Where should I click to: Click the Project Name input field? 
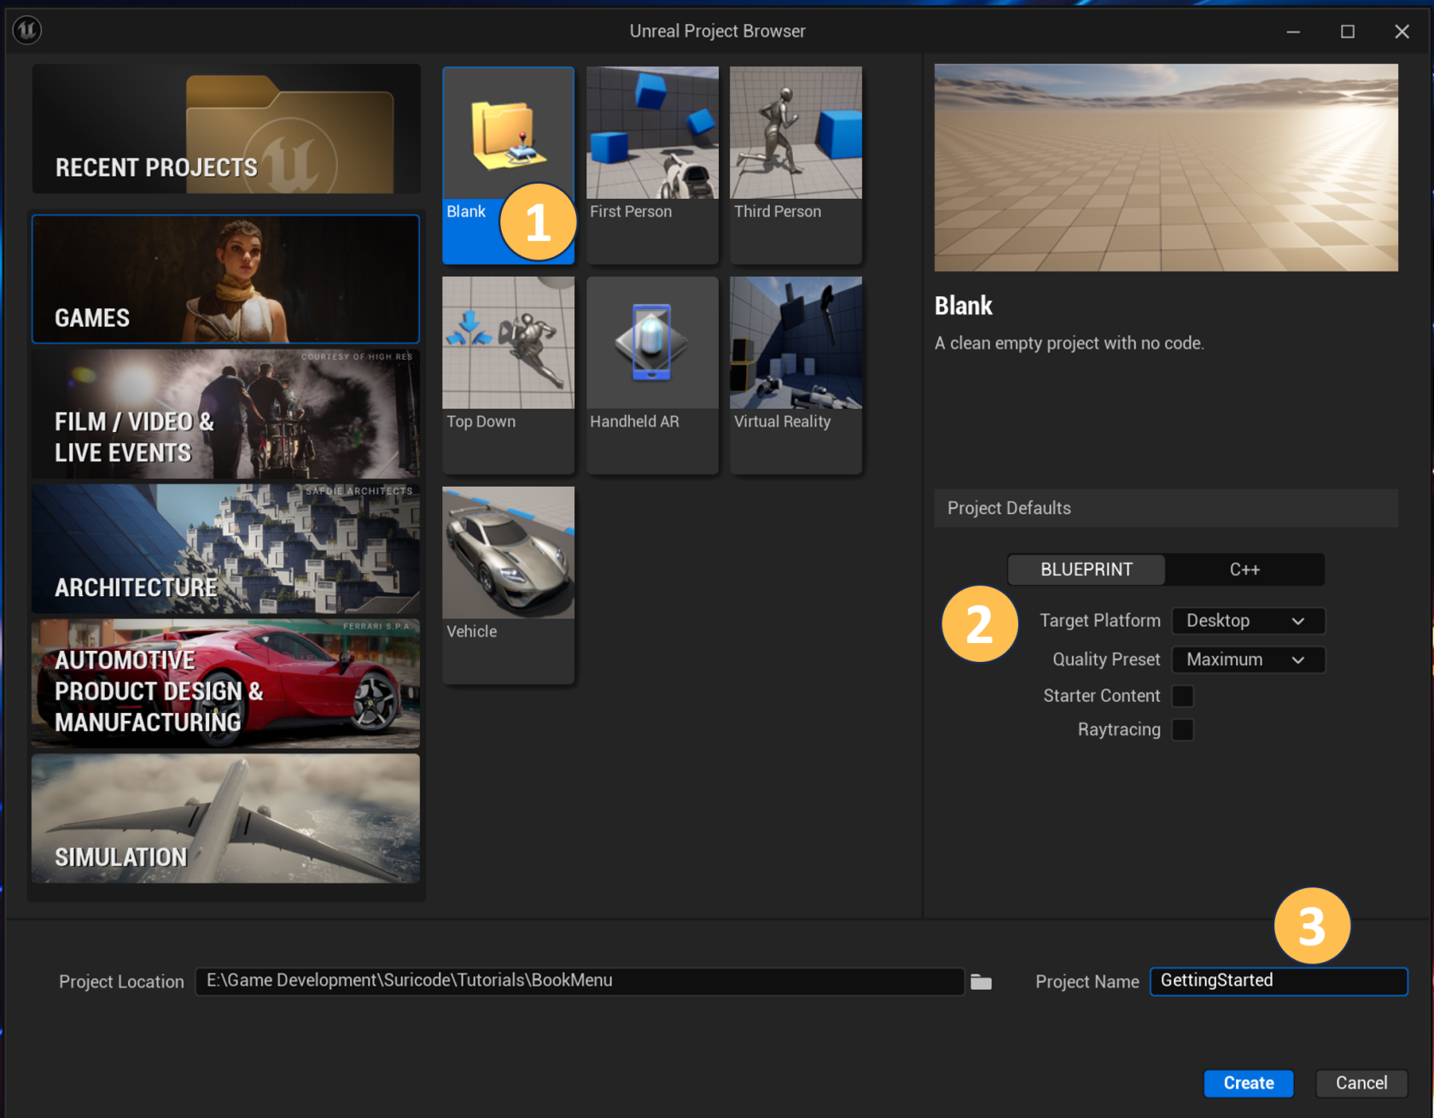[x=1278, y=981]
